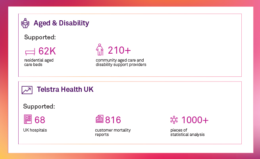Click the hospital building icon beside 68

tap(27, 119)
